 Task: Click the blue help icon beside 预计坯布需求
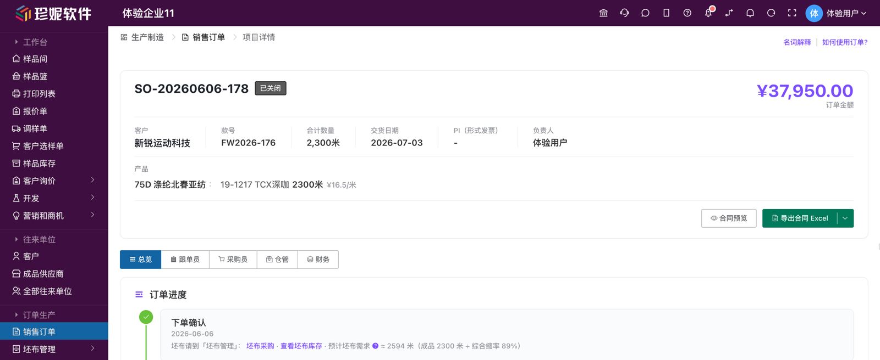[x=375, y=346]
